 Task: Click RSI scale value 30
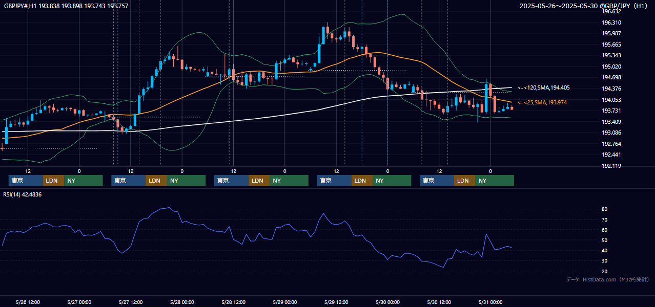click(x=605, y=261)
